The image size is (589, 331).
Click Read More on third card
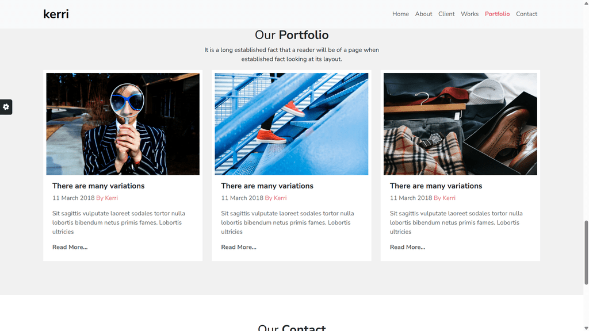(407, 247)
